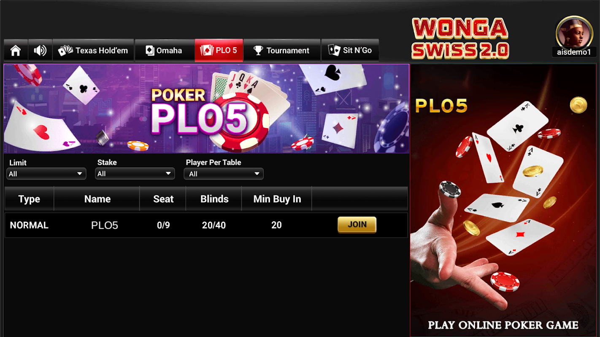
Task: Open the Sit N'Go tab
Action: [x=350, y=51]
